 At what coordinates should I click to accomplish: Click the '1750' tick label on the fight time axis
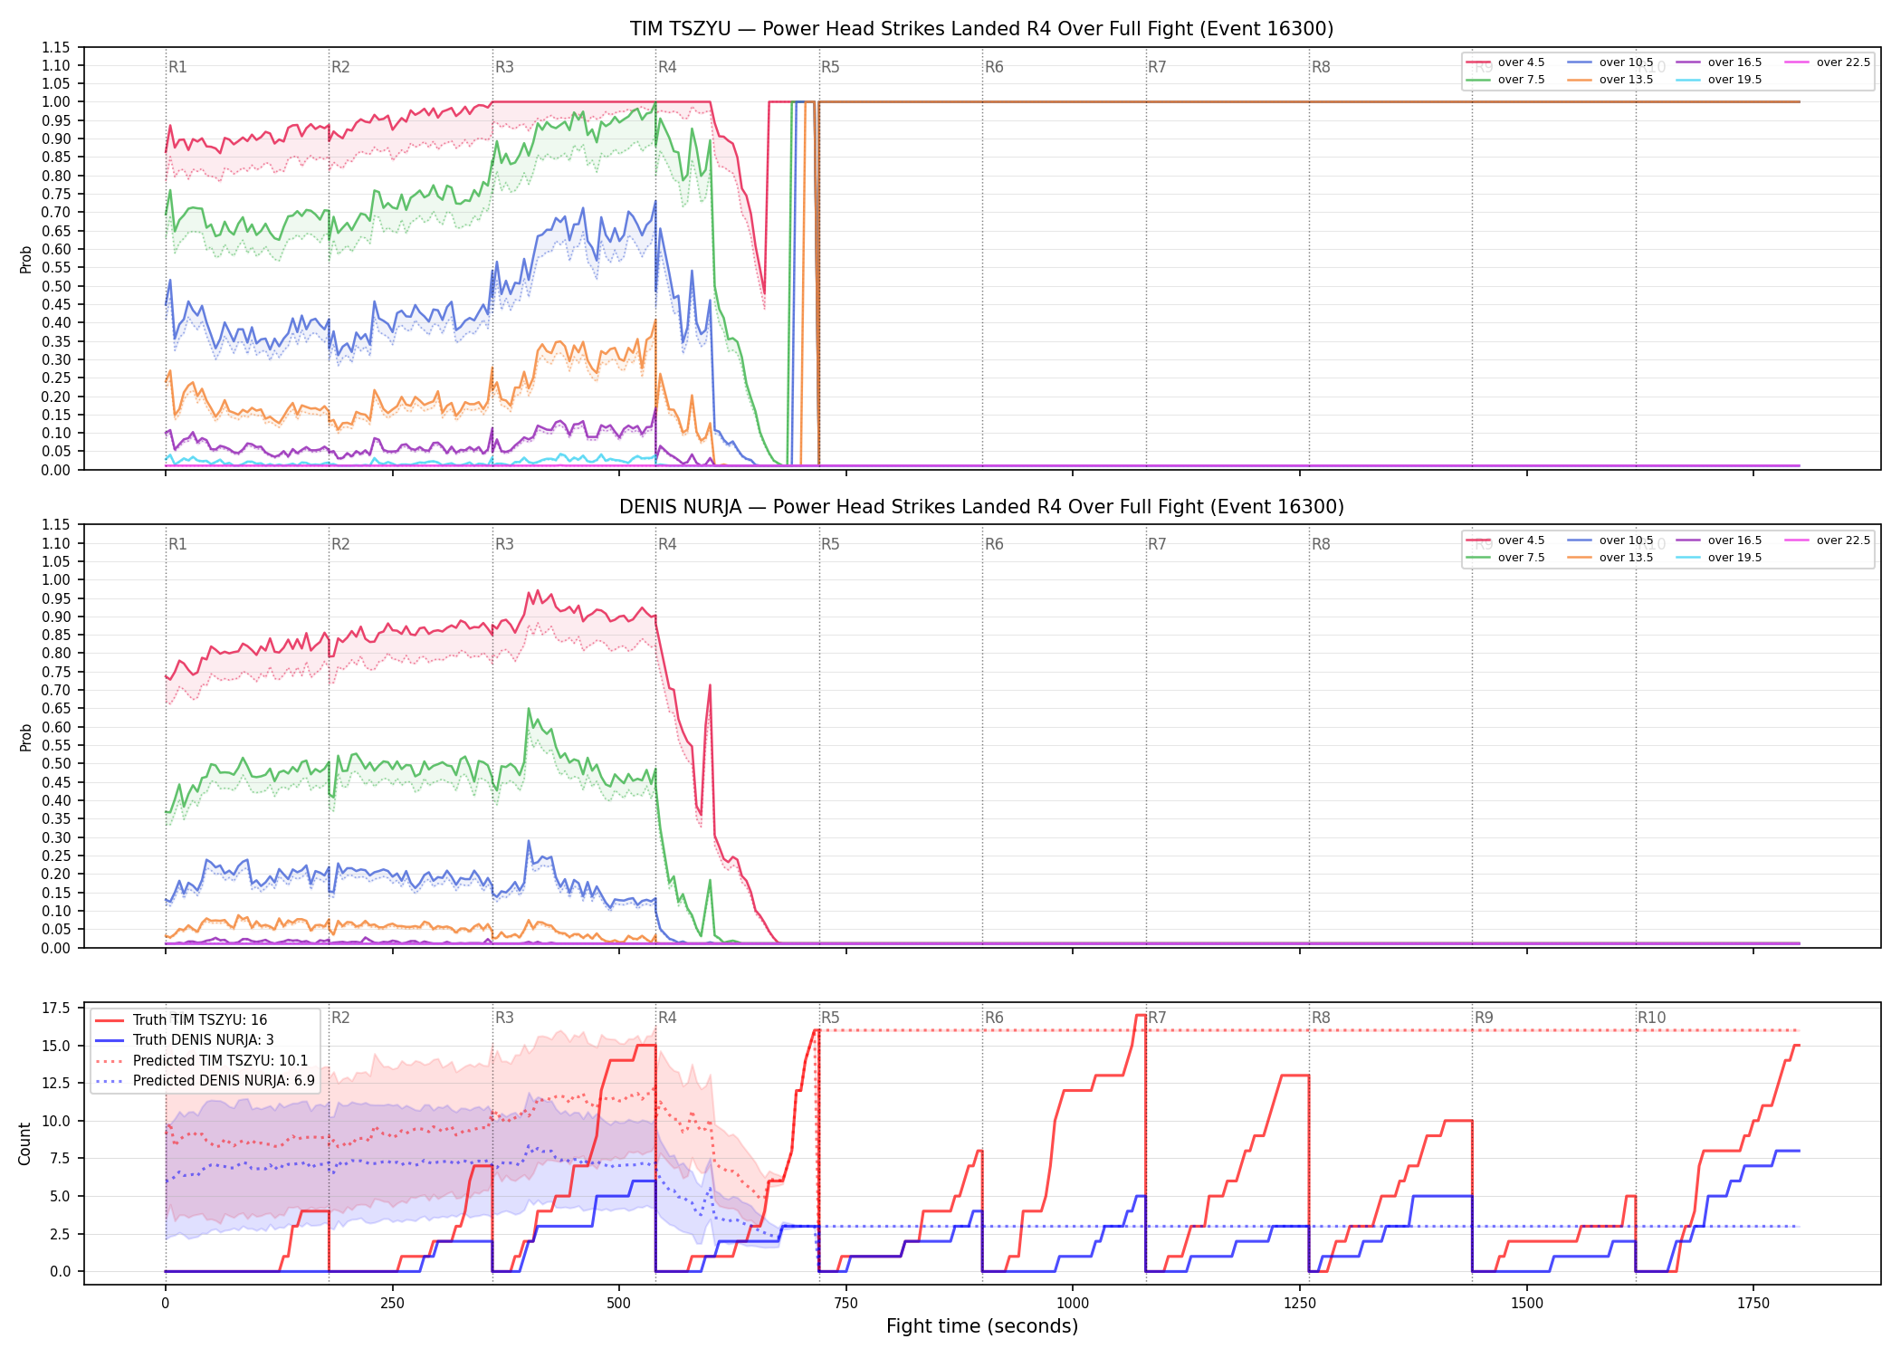(x=1753, y=1304)
